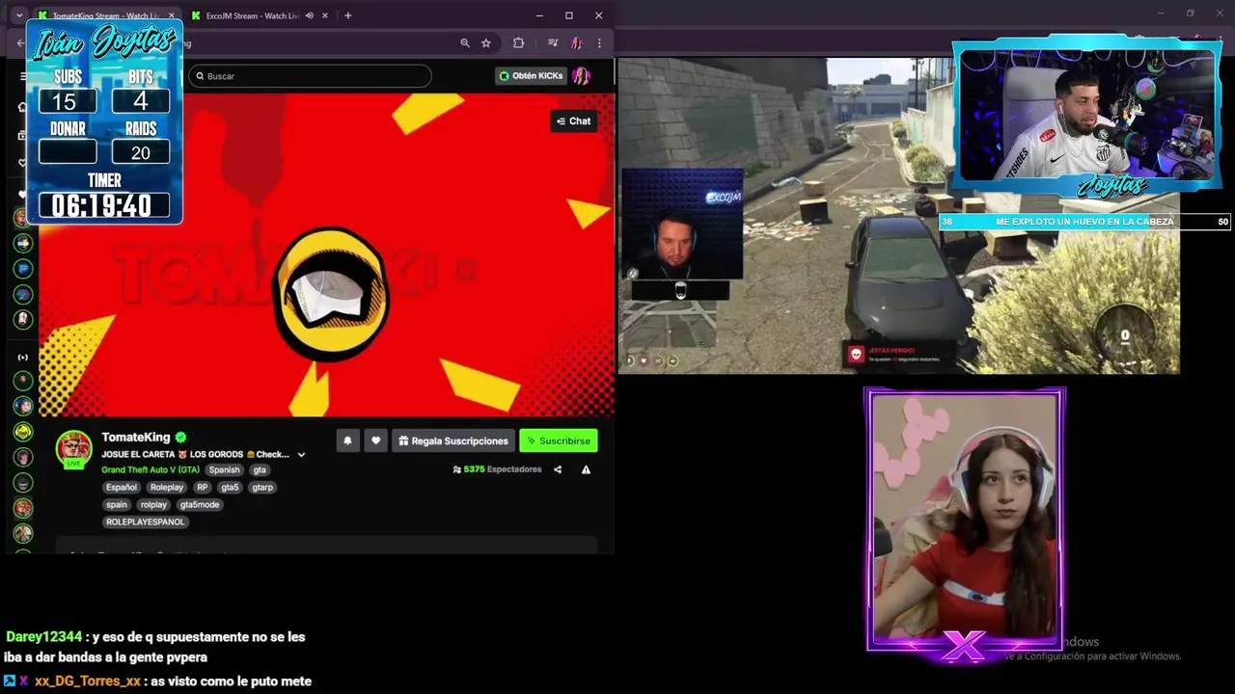The image size is (1235, 694).
Task: Click the ME EXPLOTO UN HUEVO goal bar
Action: click(1084, 222)
